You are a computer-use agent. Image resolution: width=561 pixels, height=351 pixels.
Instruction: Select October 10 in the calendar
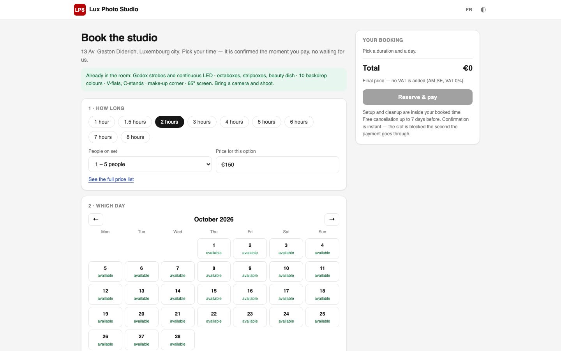click(x=286, y=271)
